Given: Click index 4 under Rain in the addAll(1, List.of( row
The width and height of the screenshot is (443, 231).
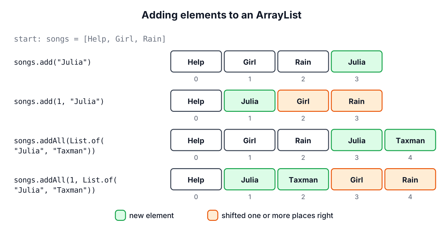Looking at the screenshot, I should [x=410, y=197].
